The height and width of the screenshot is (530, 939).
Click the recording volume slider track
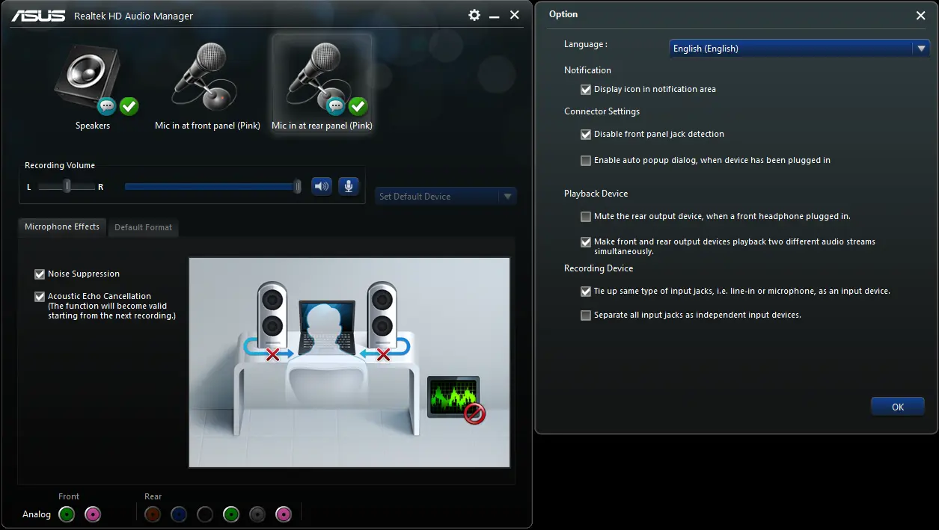(209, 186)
